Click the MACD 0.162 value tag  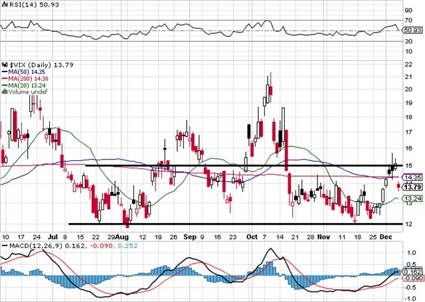[412, 271]
